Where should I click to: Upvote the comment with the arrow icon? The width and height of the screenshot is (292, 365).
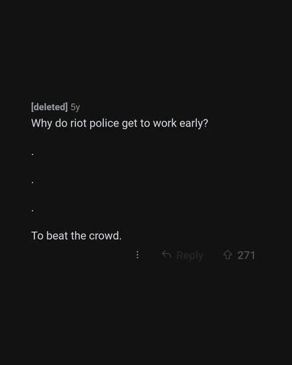pos(228,255)
